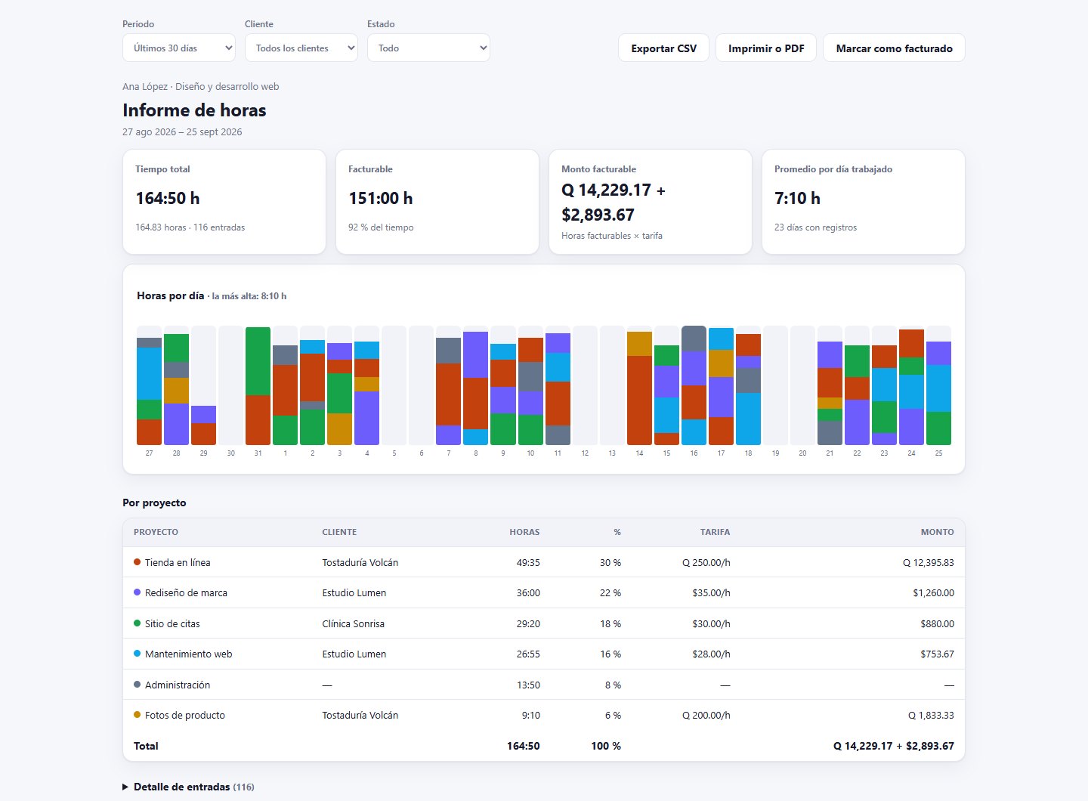Expand Detalle de entradas section
This screenshot has width=1088, height=801.
click(188, 787)
